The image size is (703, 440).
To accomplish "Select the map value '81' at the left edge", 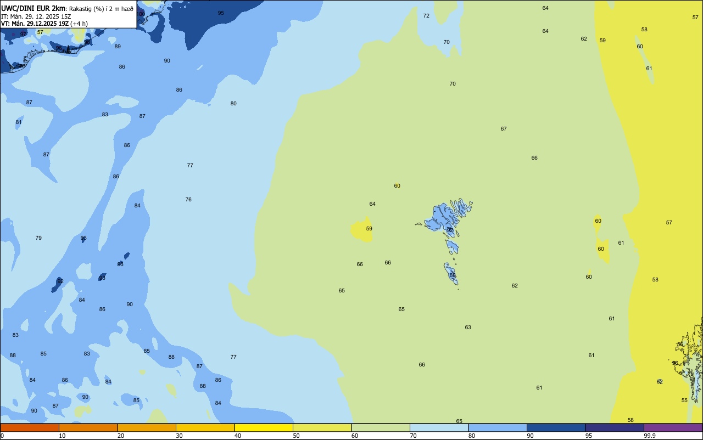I will click(19, 122).
